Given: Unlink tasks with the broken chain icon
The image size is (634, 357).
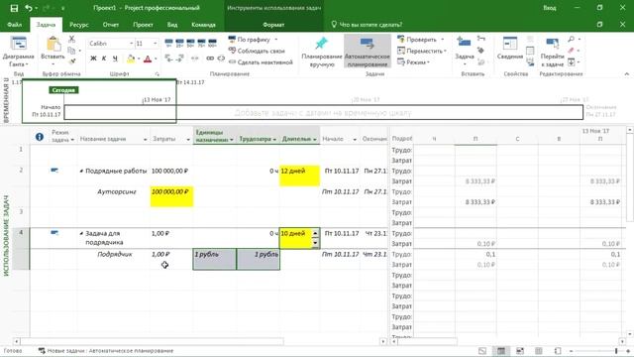Looking at the screenshot, I should 221,59.
